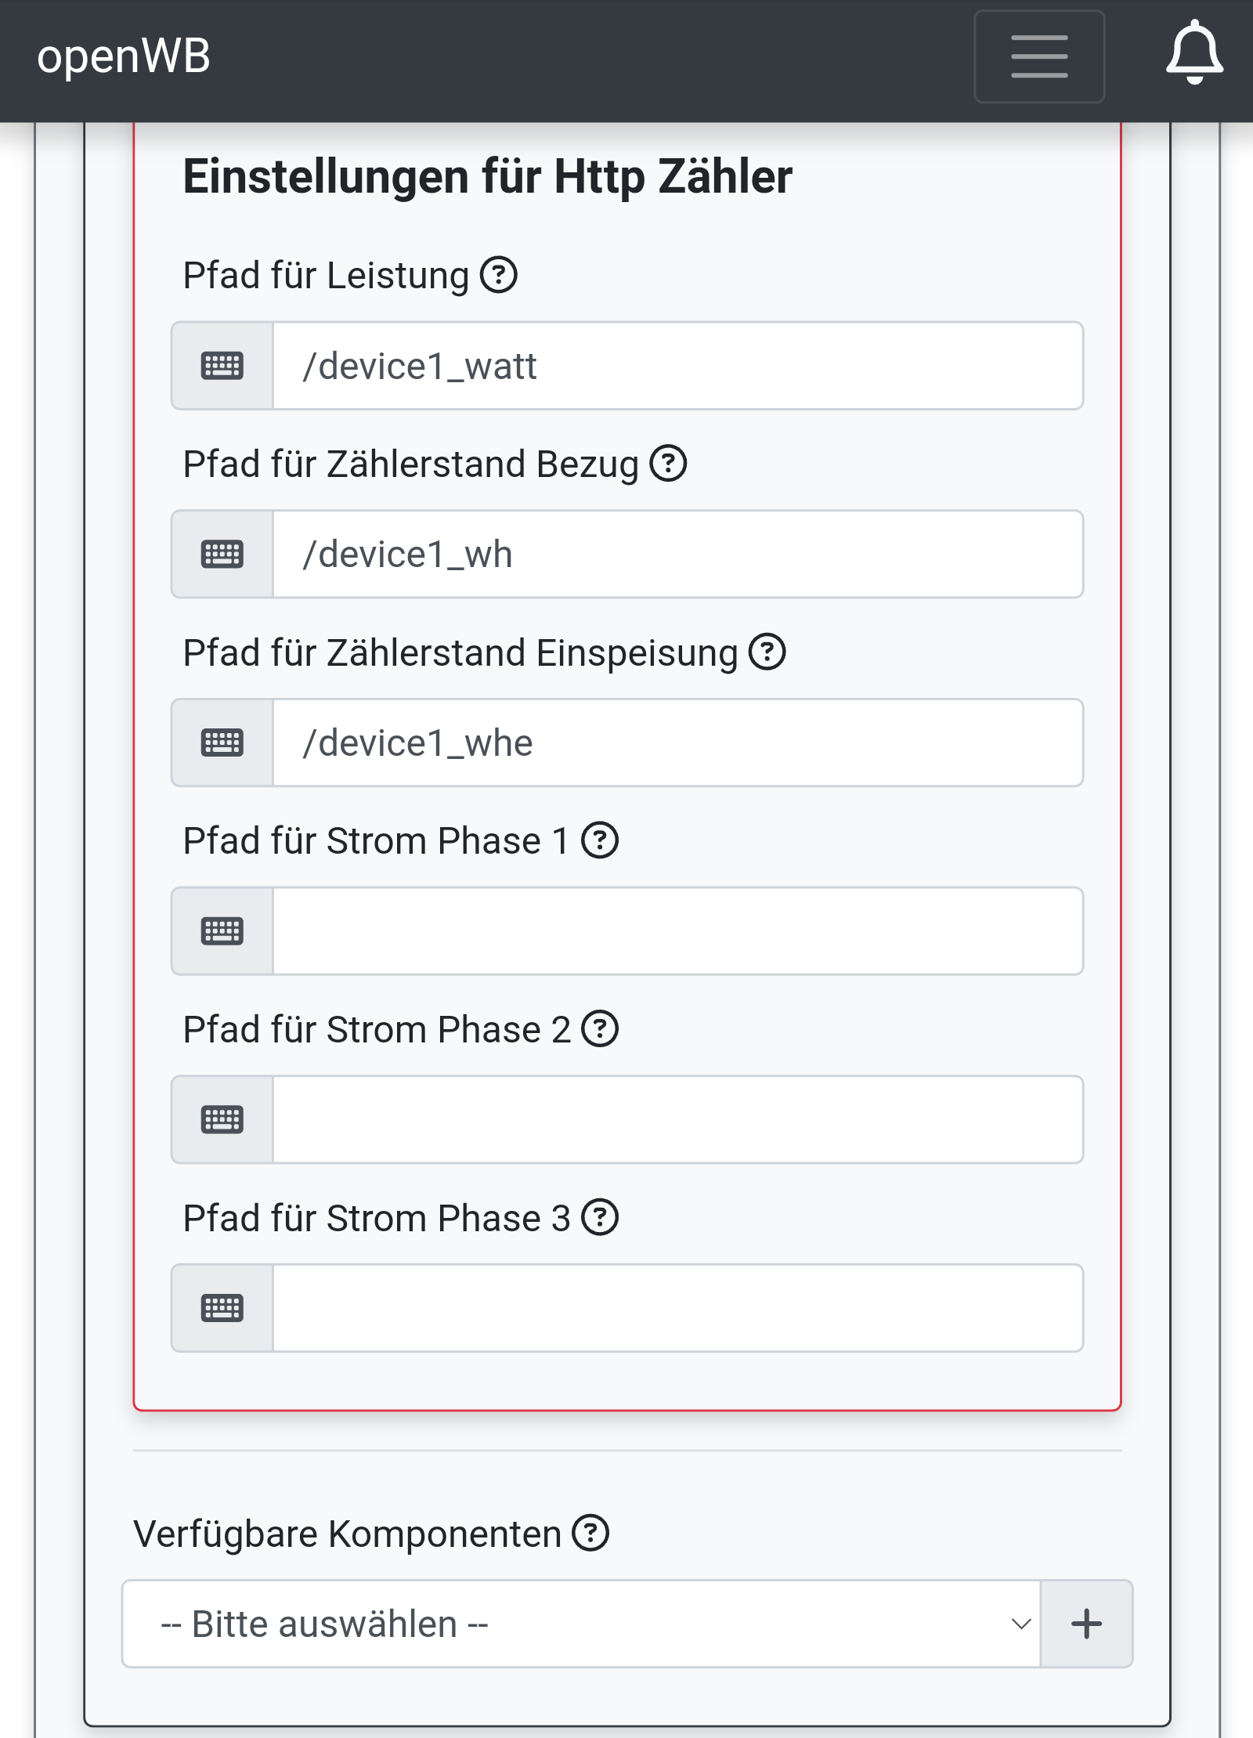1253x1738 pixels.
Task: Show help for Pfad für Zählerstand Einspeisung
Action: coord(767,652)
